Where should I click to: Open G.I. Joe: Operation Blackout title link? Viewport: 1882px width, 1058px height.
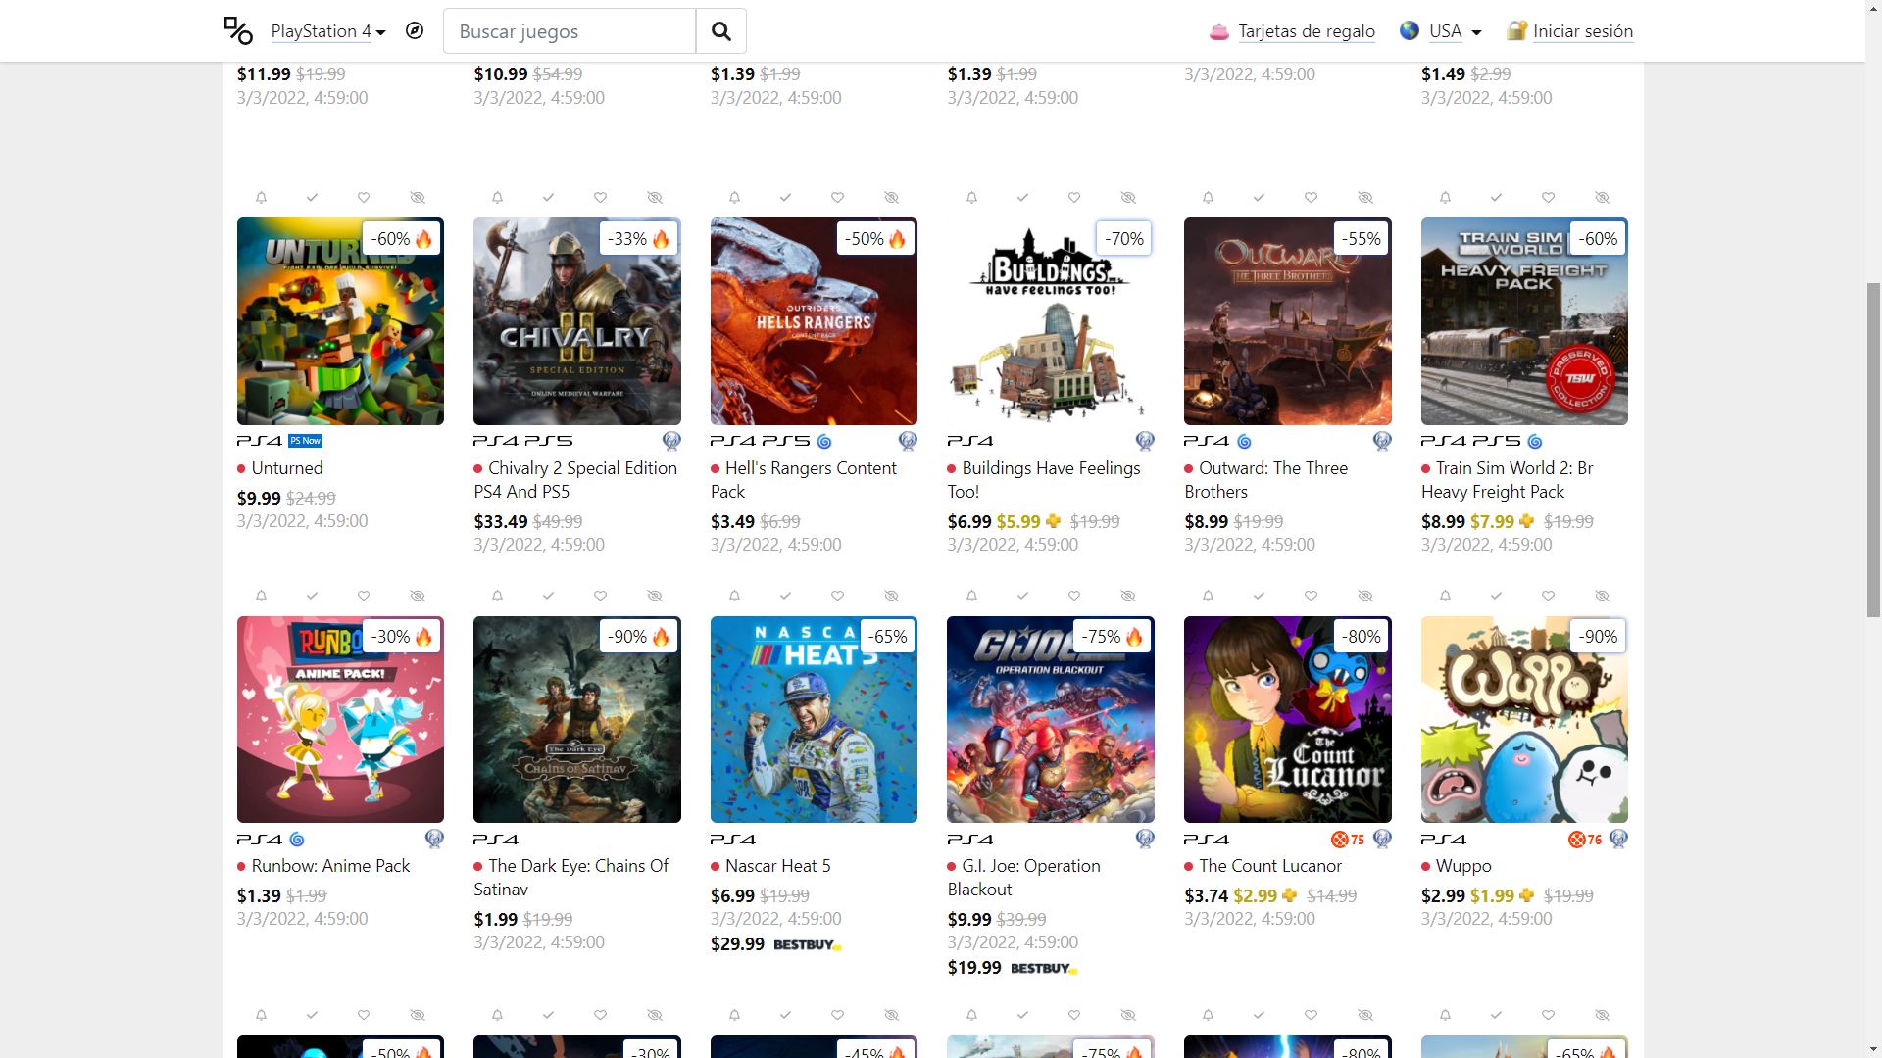point(1023,878)
